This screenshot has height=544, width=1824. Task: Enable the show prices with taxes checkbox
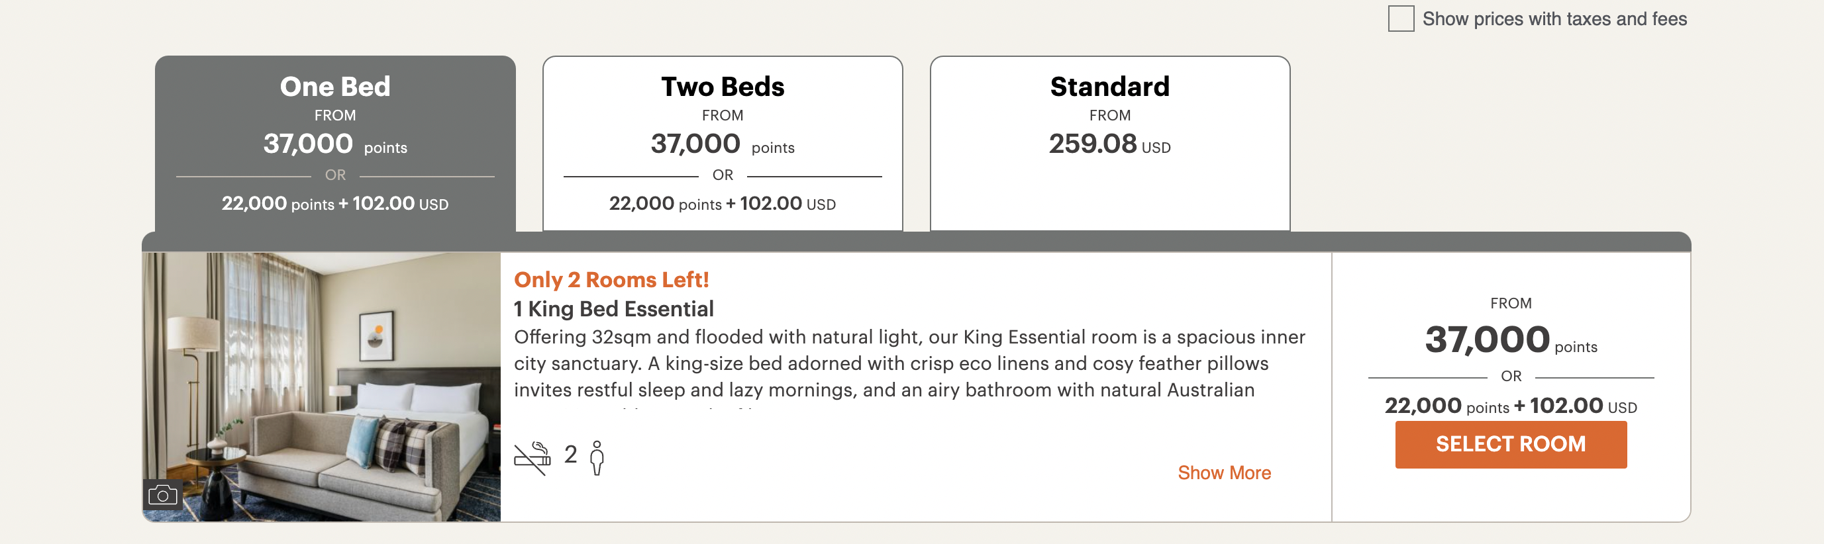pyautogui.click(x=1400, y=19)
